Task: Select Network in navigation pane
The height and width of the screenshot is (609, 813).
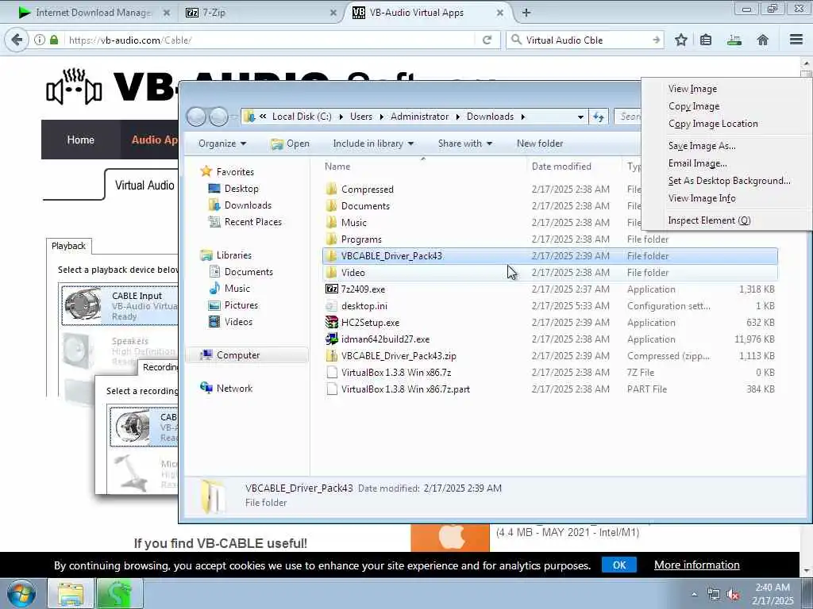Action: pyautogui.click(x=226, y=389)
